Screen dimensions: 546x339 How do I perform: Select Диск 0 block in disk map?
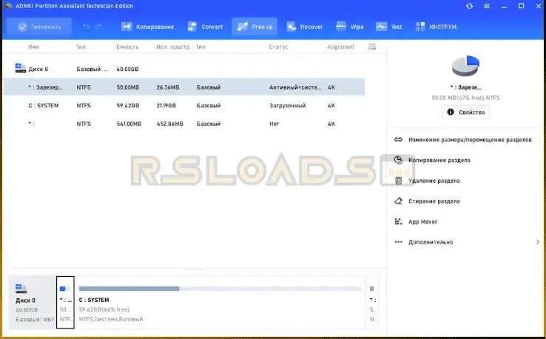[33, 303]
